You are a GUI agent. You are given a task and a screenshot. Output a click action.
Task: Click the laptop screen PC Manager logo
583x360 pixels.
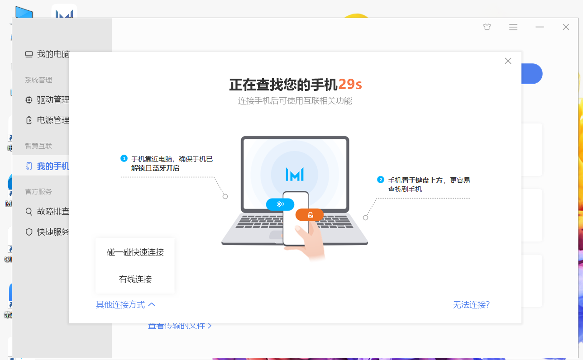coord(295,174)
